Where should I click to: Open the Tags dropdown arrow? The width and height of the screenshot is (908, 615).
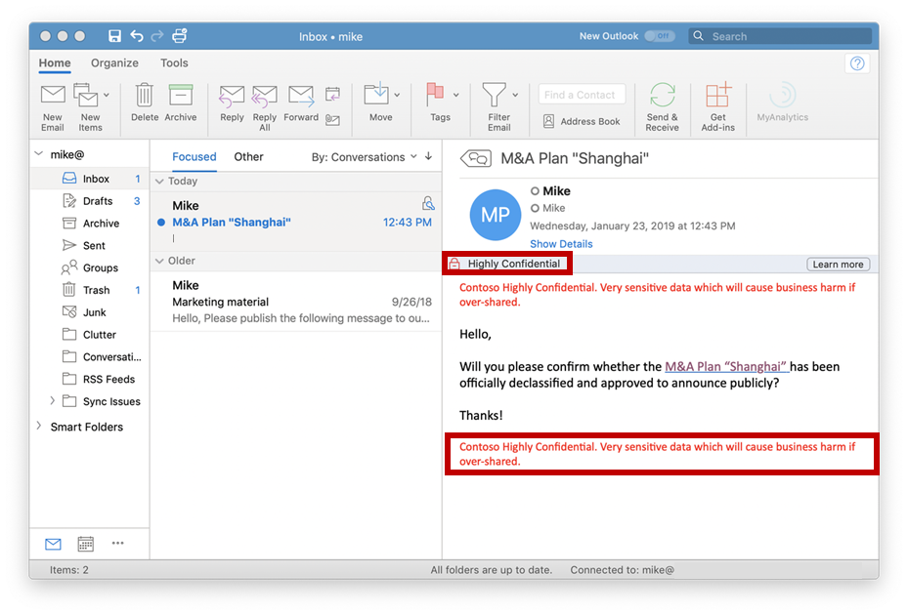coord(456,95)
